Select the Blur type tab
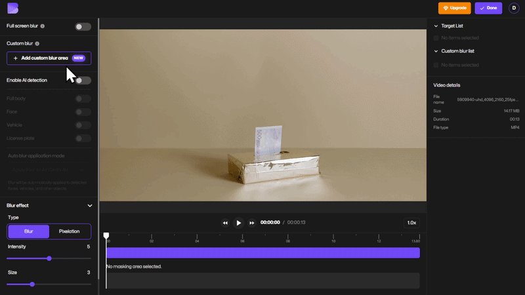 click(x=28, y=231)
